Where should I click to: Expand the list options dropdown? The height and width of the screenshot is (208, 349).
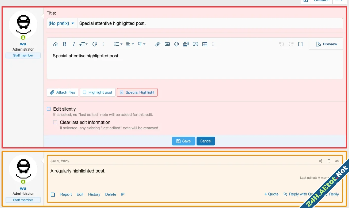point(118,44)
